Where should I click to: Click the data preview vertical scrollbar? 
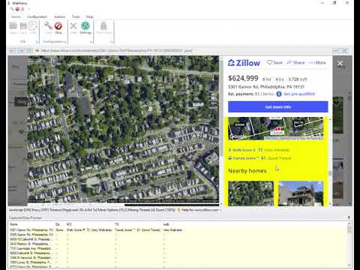point(349,244)
